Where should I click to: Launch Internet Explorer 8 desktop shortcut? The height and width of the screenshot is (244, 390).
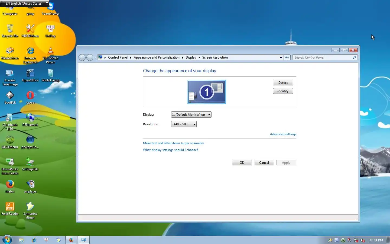[30, 55]
